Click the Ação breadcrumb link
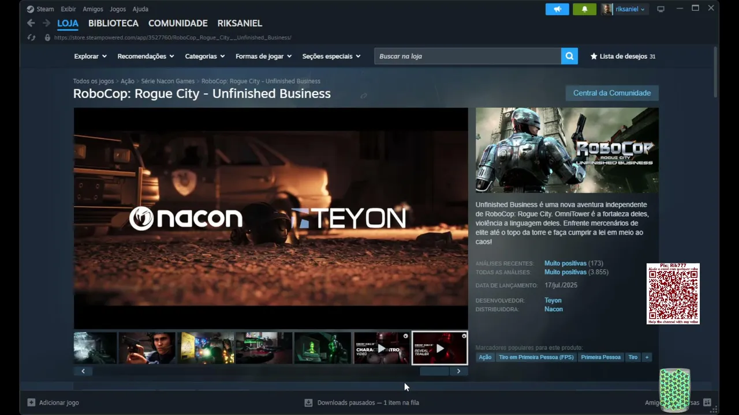This screenshot has height=415, width=739. pyautogui.click(x=128, y=81)
